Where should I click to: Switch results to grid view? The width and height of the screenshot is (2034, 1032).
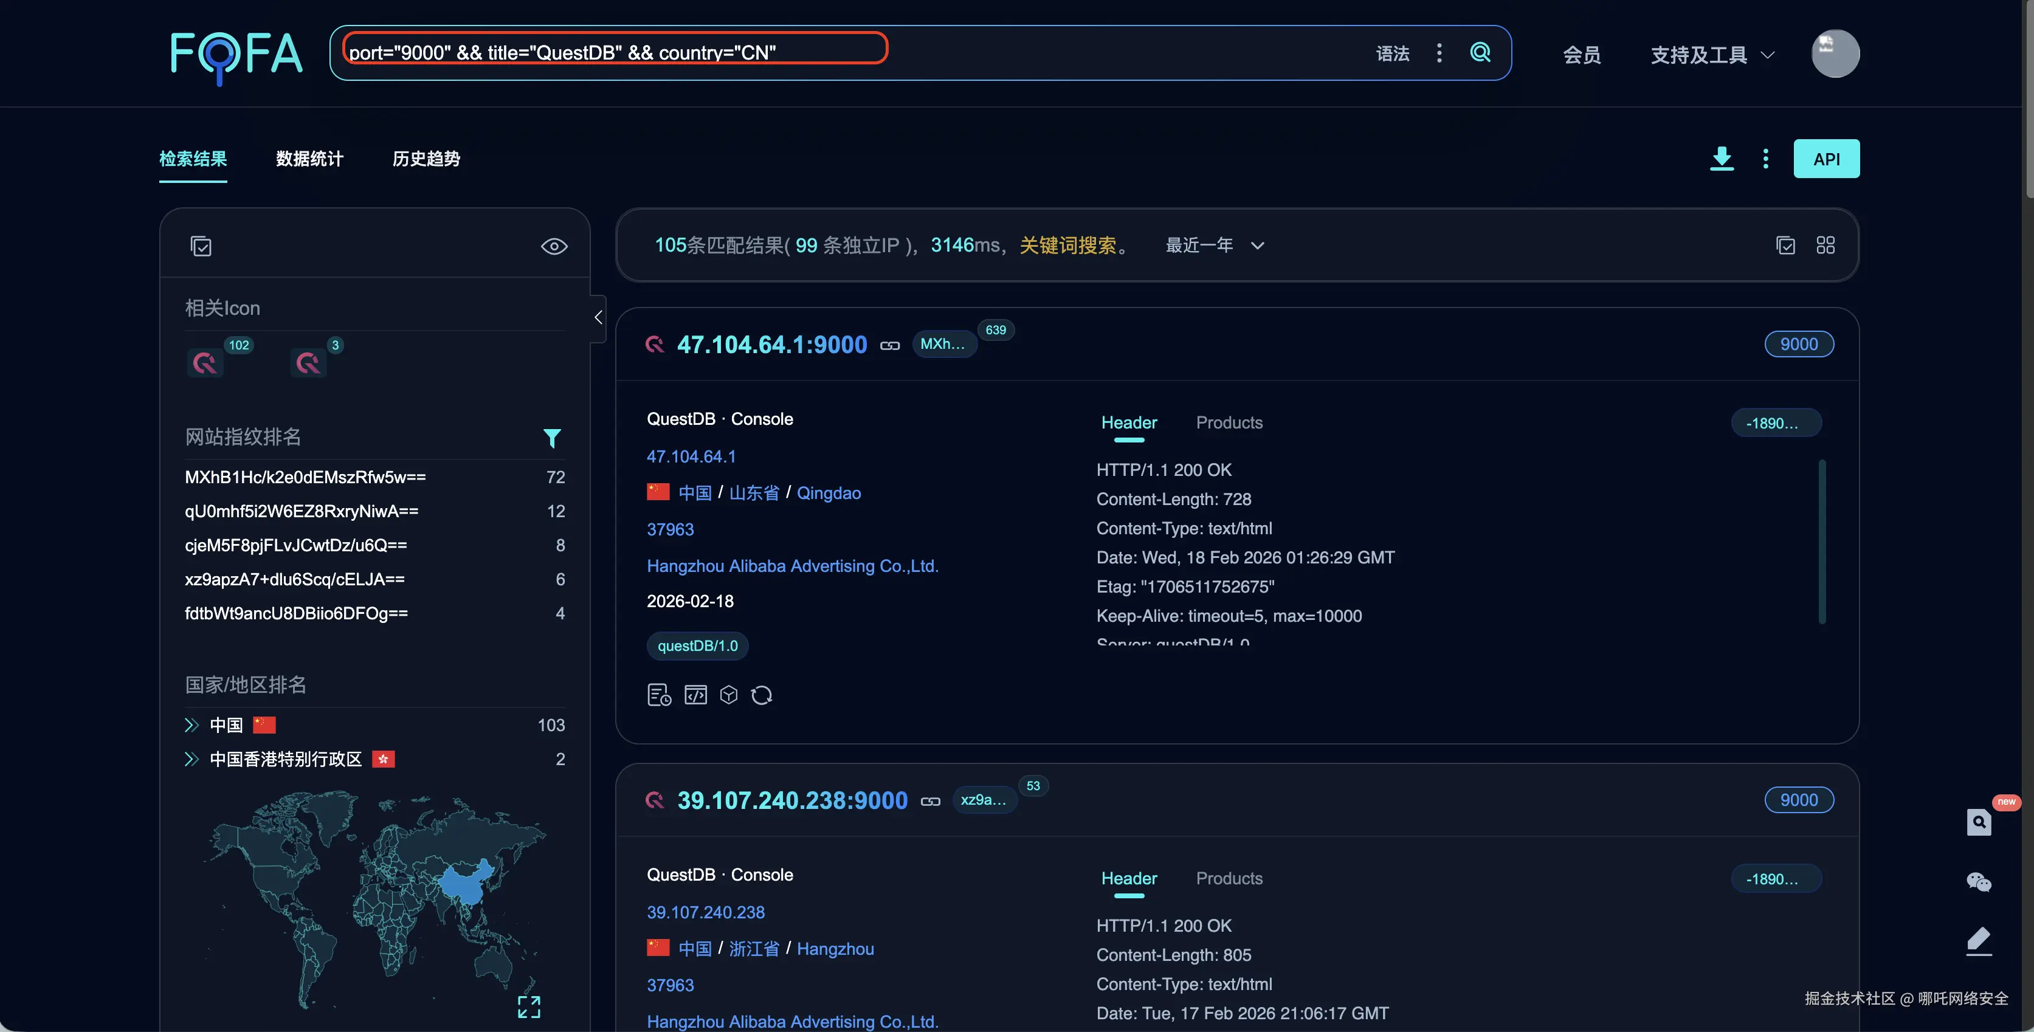tap(1825, 245)
